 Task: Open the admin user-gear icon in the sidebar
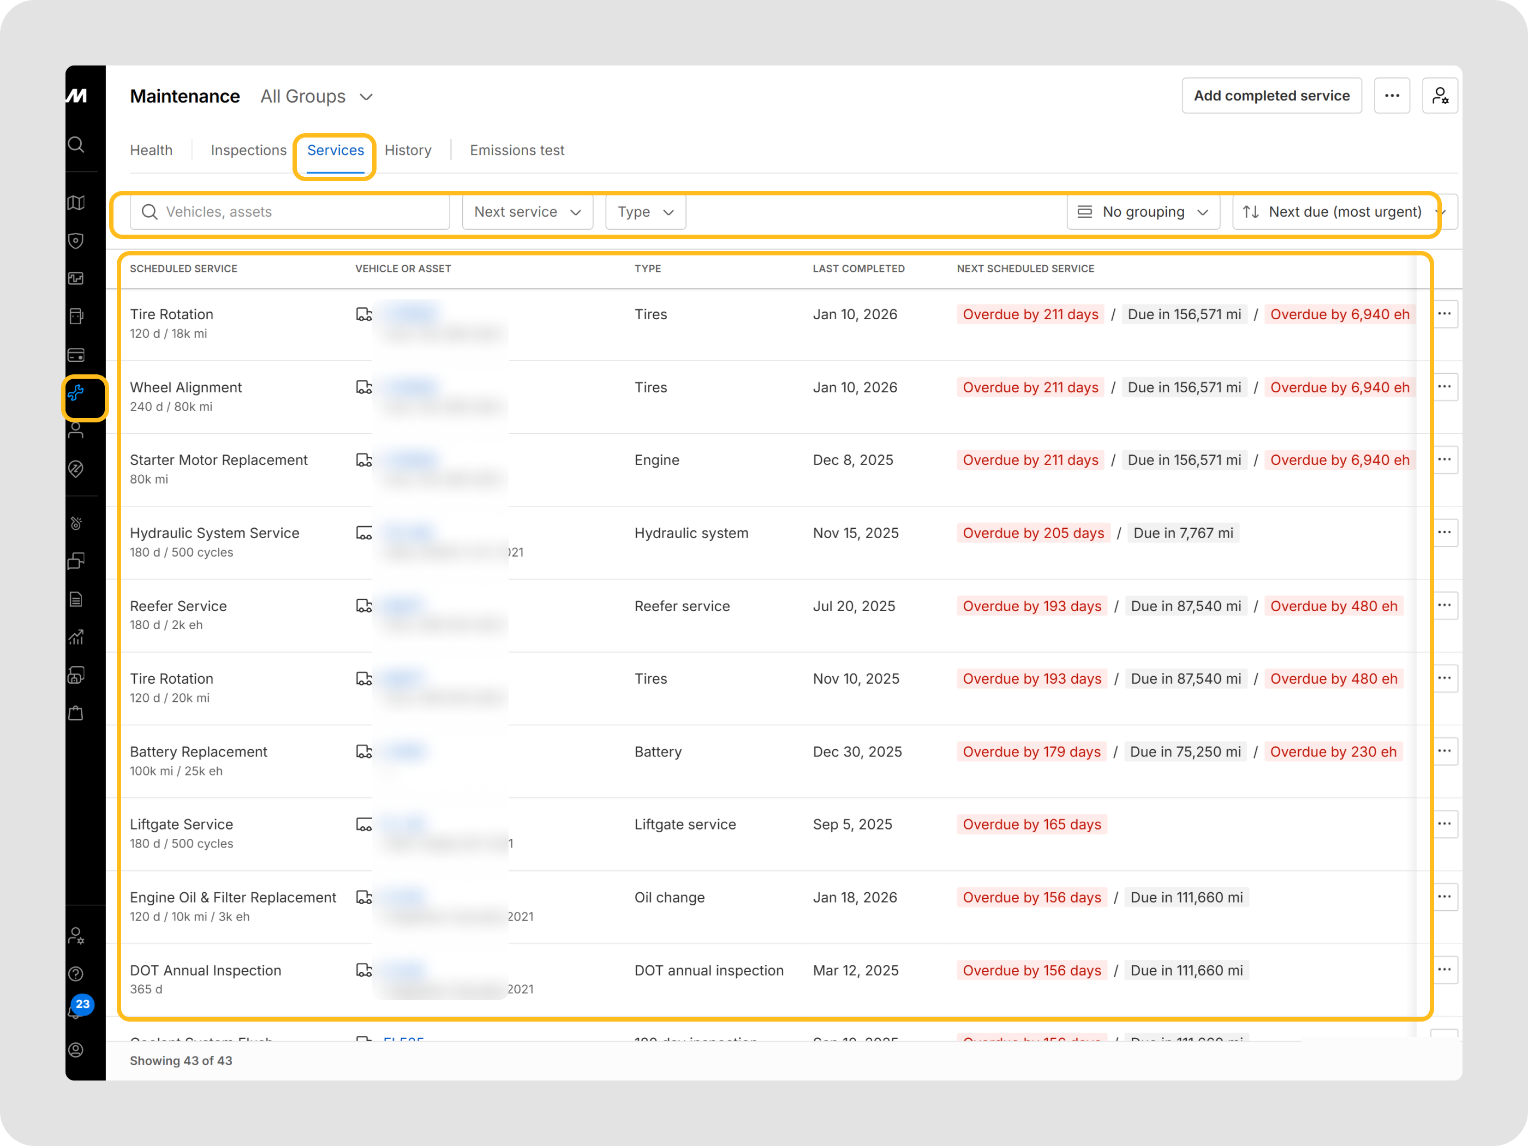click(x=76, y=936)
